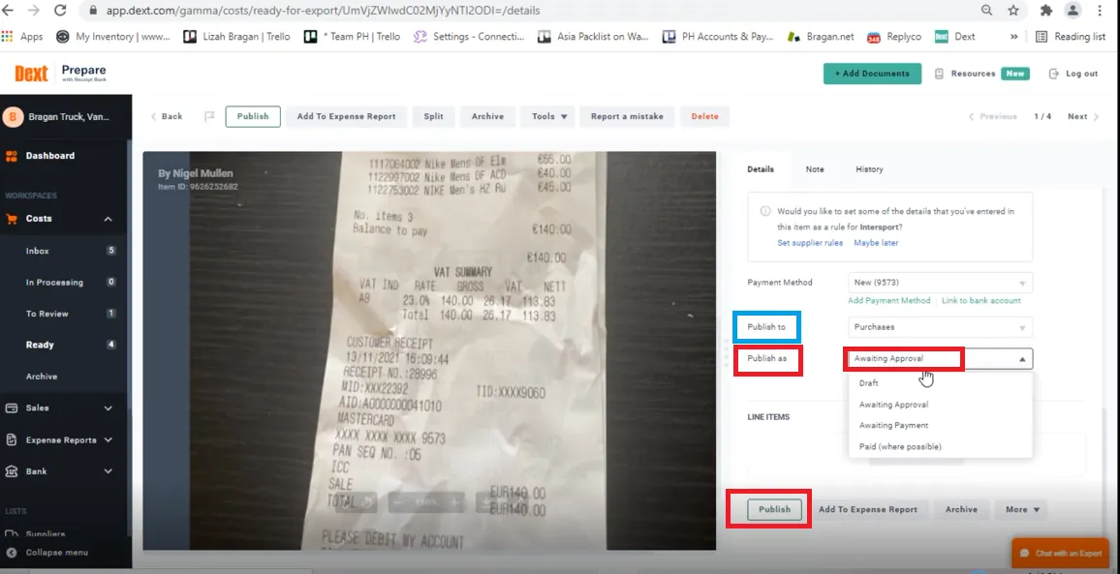Select Awaiting Approval in list
Image resolution: width=1120 pixels, height=574 pixels.
tap(940, 404)
